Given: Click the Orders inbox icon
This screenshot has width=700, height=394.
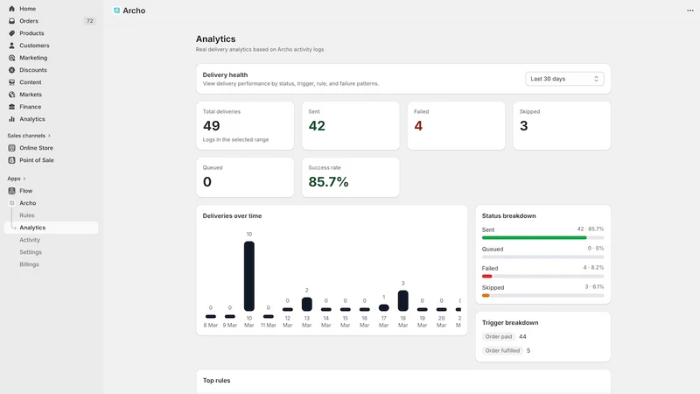Looking at the screenshot, I should (x=11, y=21).
